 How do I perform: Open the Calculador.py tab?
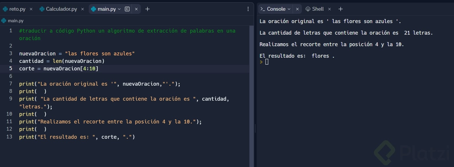pos(61,9)
